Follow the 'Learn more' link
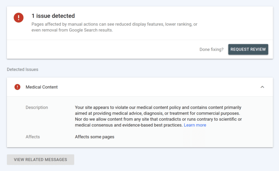The height and width of the screenshot is (171, 279). tap(195, 125)
